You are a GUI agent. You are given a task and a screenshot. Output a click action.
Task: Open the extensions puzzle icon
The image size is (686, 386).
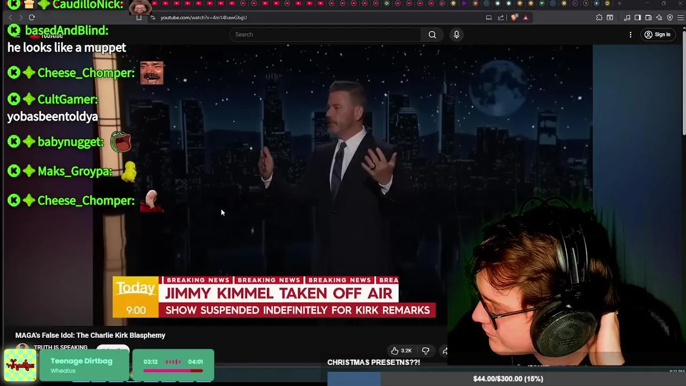(599, 18)
